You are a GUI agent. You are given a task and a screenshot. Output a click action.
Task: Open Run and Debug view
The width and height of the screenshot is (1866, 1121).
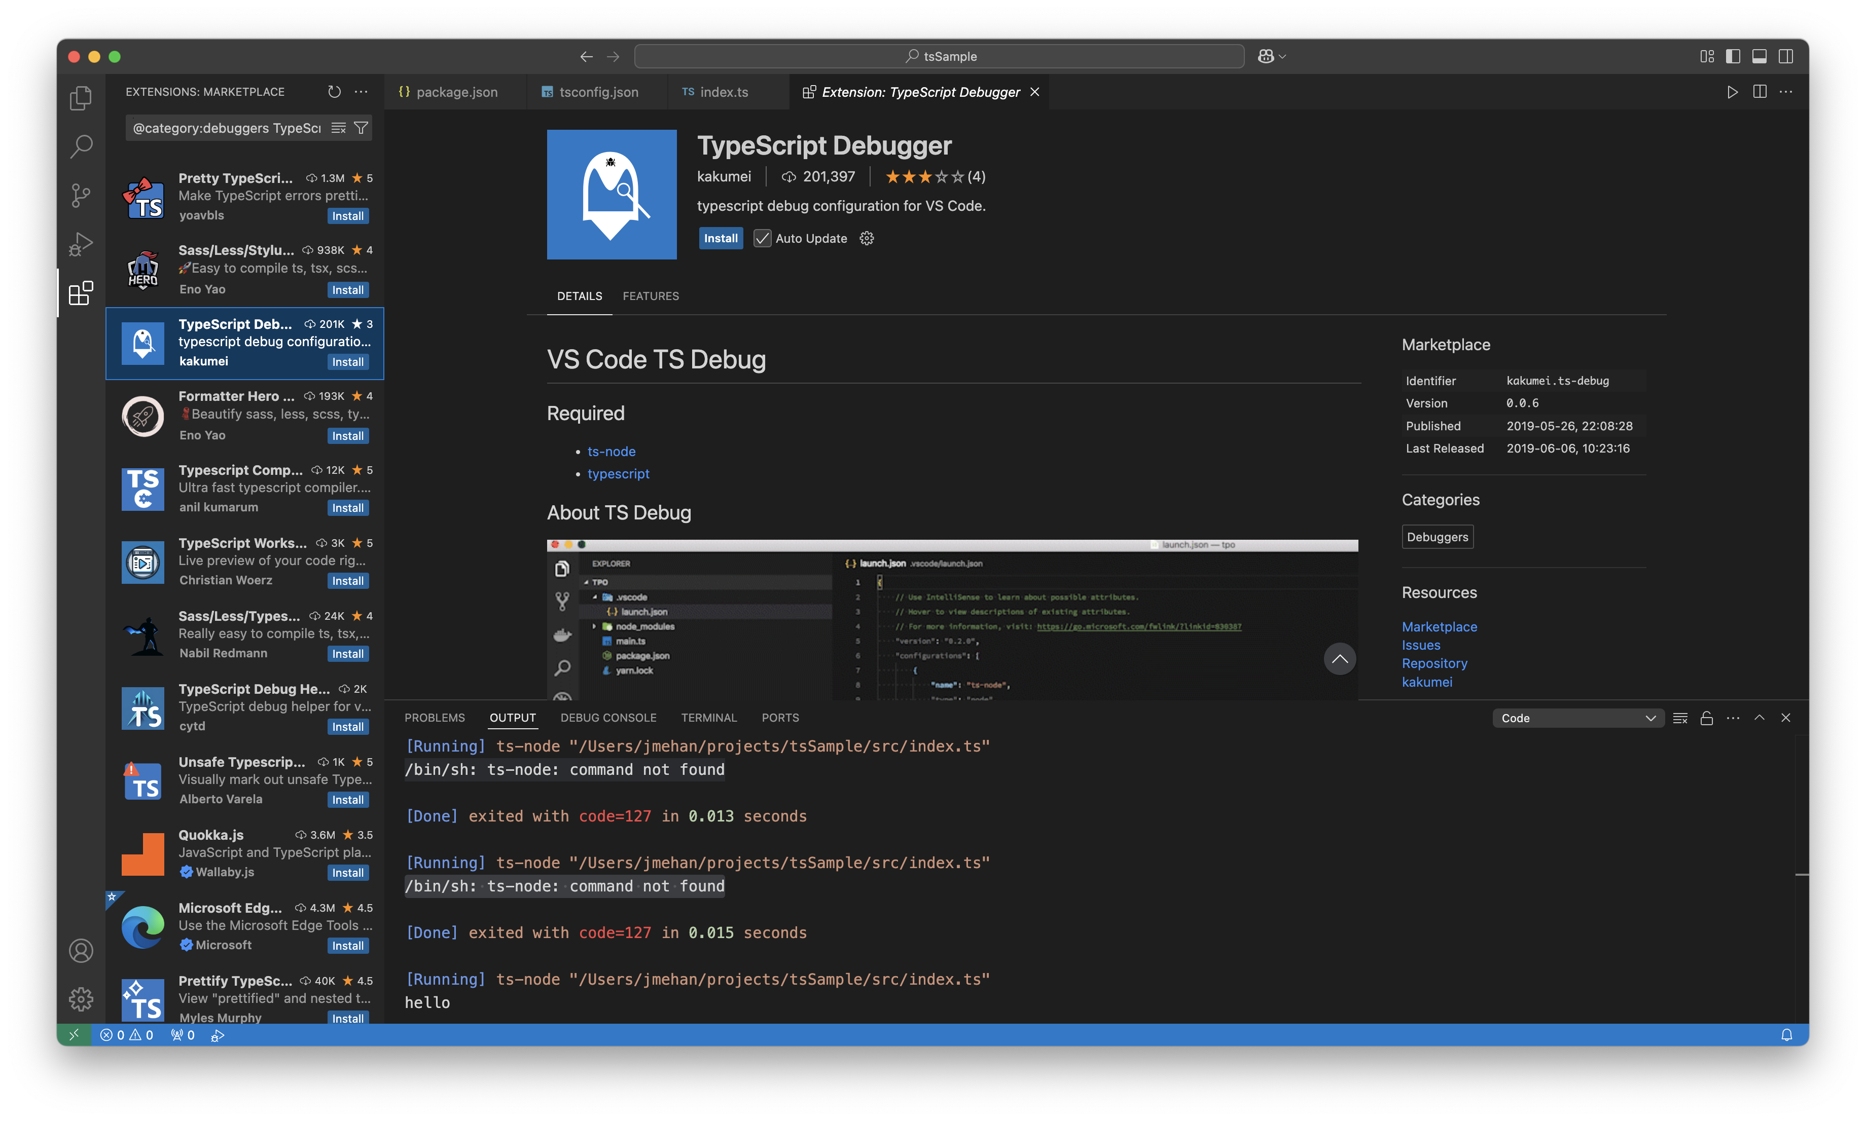[x=81, y=244]
